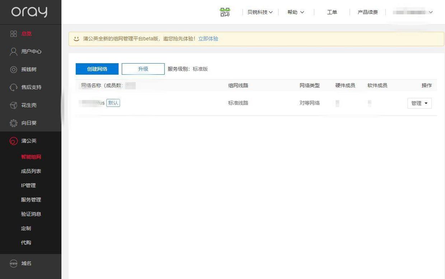Click the 蒲公英 product icon
Image resolution: width=445 pixels, height=279 pixels.
click(14, 141)
